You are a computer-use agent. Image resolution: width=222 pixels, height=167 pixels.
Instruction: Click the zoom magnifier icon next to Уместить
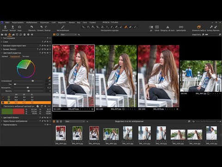[x=203, y=34]
